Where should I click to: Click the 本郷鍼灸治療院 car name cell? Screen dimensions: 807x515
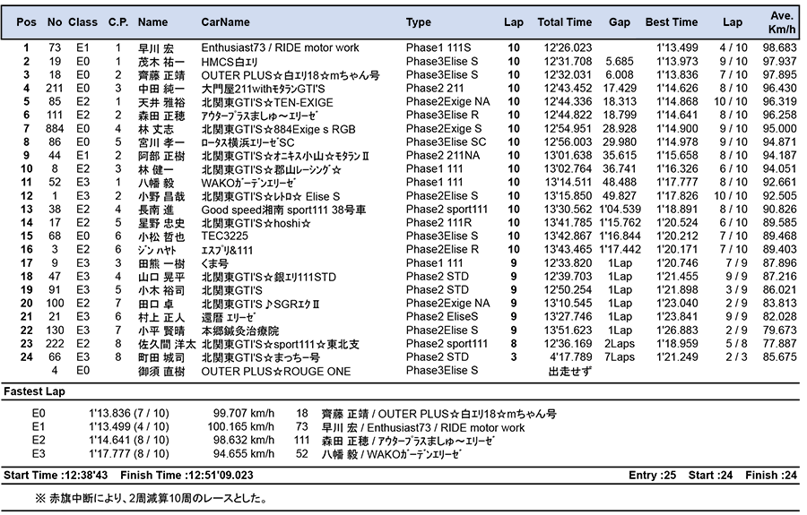(x=241, y=330)
